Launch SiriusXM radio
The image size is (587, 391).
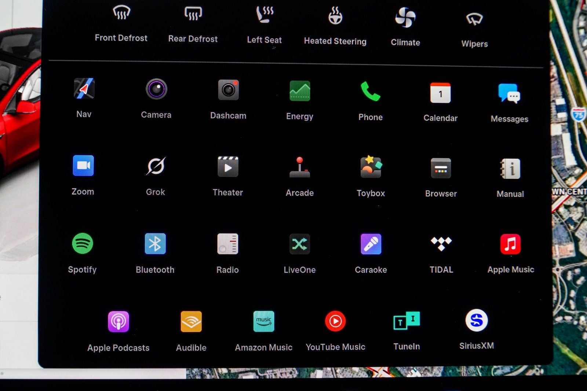[x=477, y=321]
